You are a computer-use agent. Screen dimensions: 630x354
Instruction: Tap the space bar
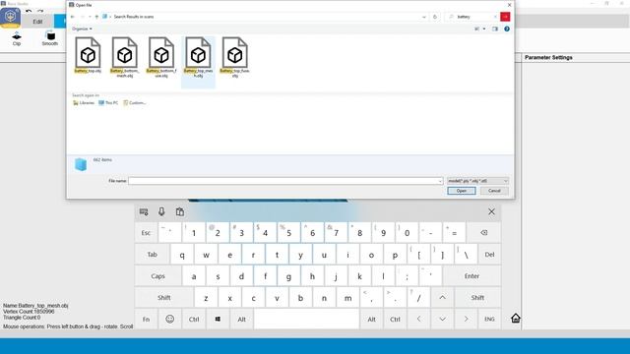click(306, 319)
